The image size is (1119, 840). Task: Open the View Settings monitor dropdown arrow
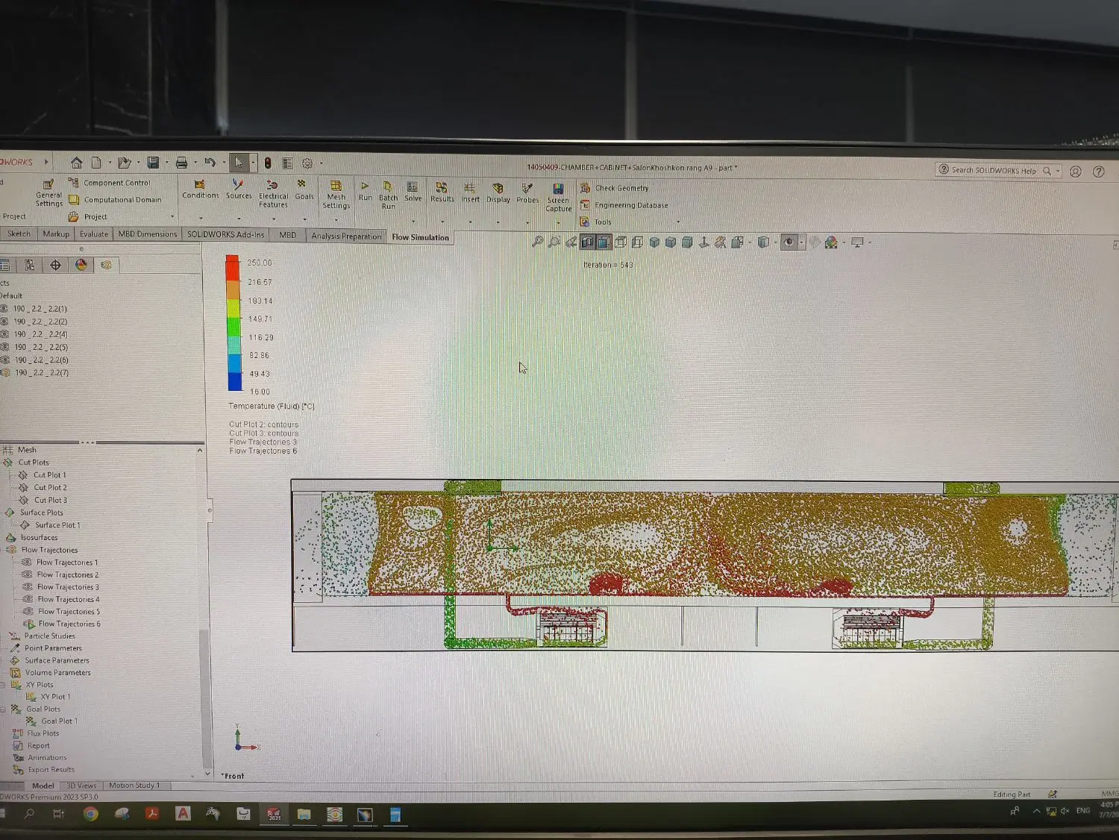870,242
